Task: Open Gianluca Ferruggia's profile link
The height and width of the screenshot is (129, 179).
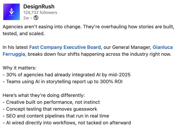Action: coord(162,47)
